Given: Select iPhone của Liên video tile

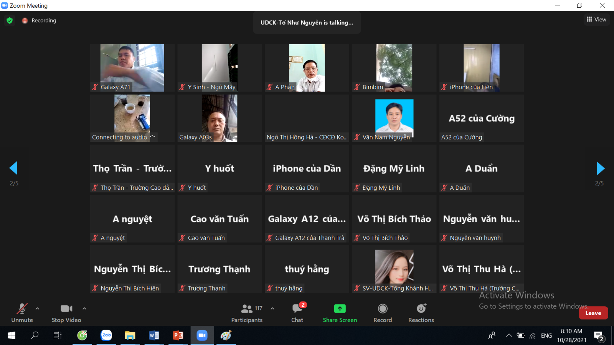Looking at the screenshot, I should coord(481,68).
